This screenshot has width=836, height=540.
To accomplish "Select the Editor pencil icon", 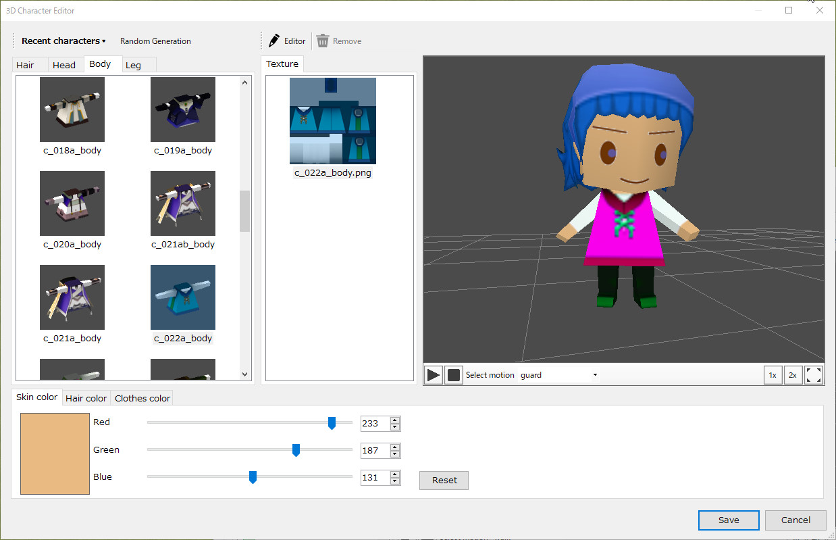I will point(274,40).
